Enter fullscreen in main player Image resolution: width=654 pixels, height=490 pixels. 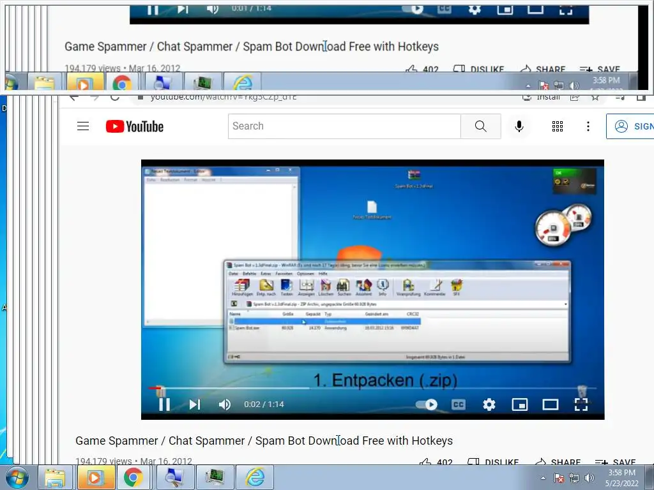pyautogui.click(x=581, y=404)
